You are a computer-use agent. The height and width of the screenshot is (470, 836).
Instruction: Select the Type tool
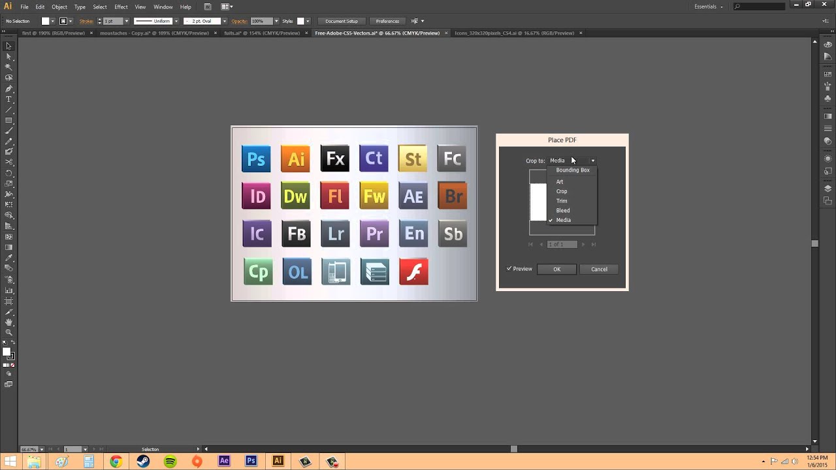pos(8,99)
